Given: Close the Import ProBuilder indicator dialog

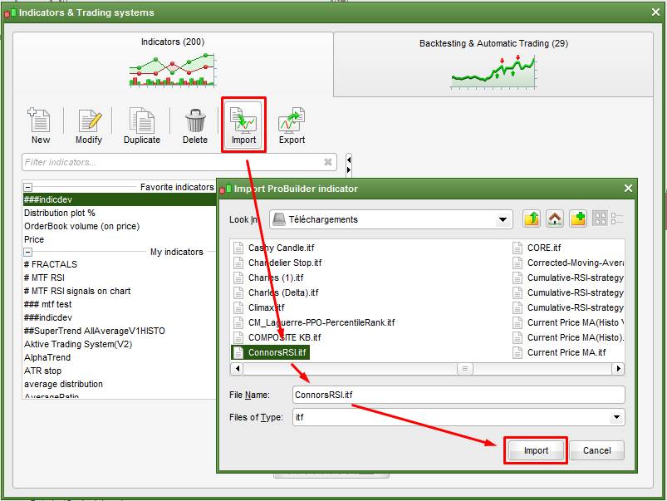Looking at the screenshot, I should (628, 188).
